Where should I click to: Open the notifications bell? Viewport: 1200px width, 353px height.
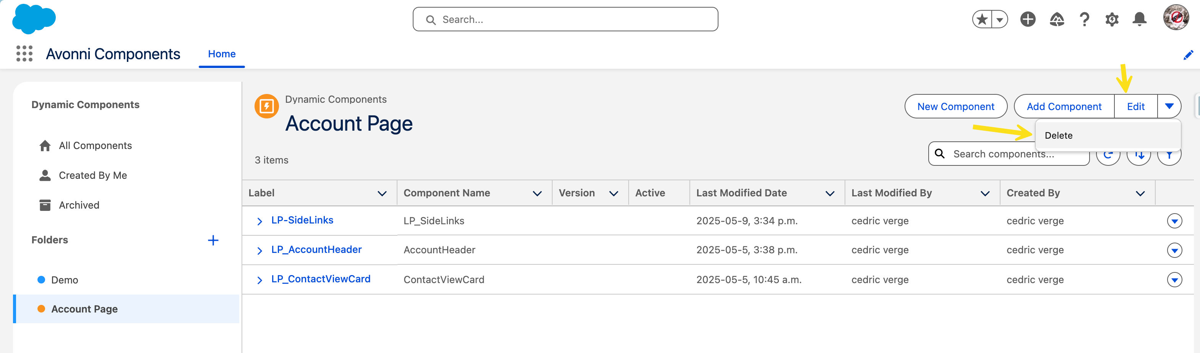[1139, 19]
